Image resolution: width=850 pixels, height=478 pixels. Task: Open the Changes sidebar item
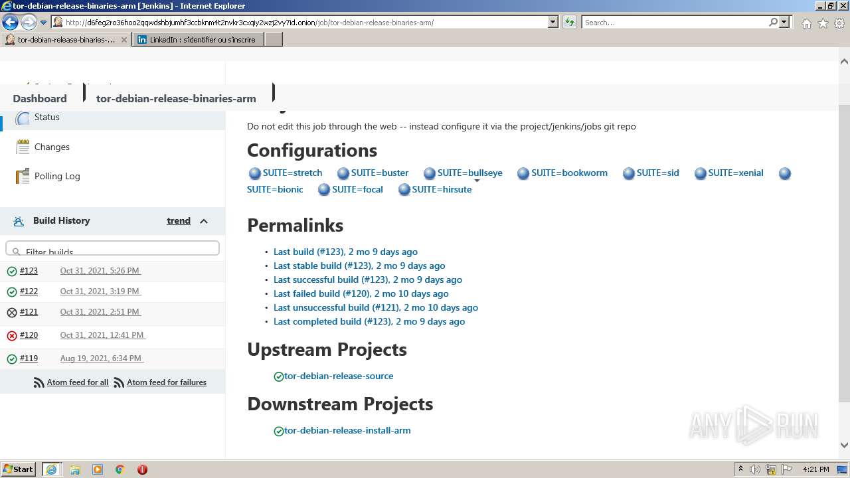[52, 147]
